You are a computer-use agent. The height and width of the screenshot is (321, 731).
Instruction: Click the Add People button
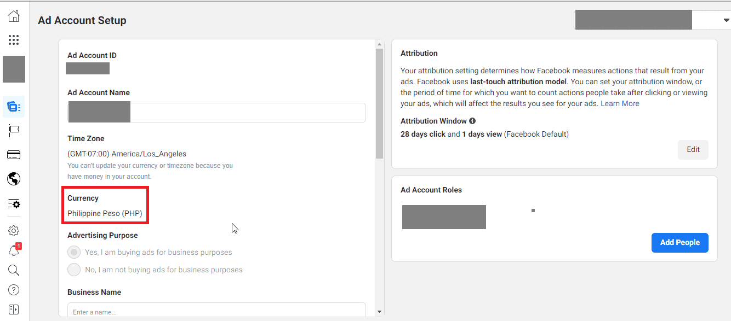(679, 242)
